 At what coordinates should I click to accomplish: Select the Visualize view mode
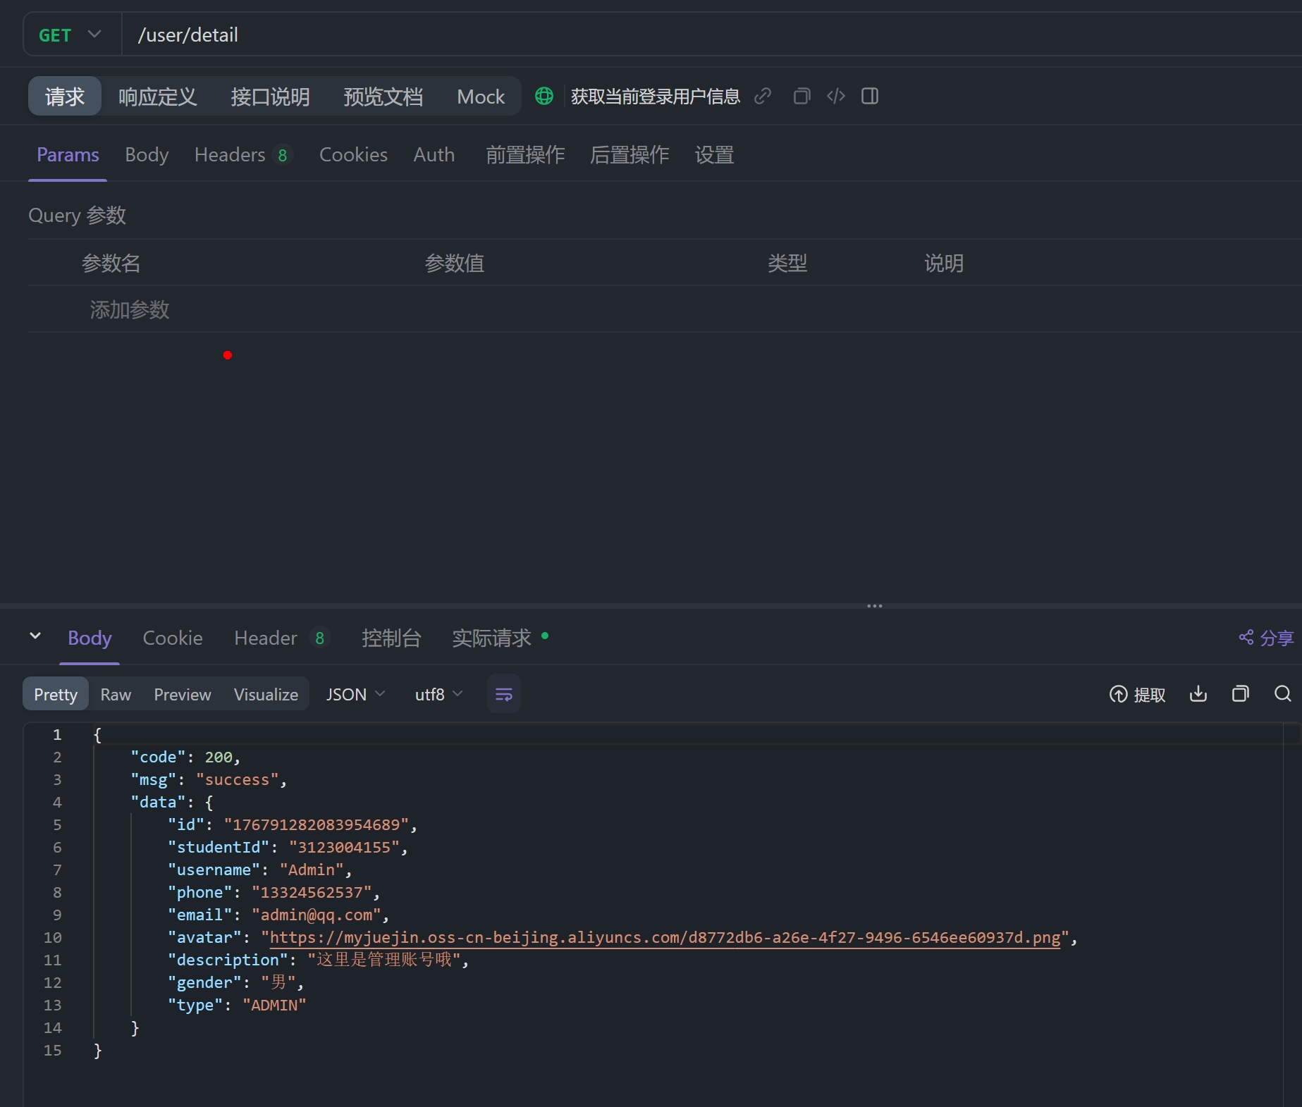[x=266, y=694]
